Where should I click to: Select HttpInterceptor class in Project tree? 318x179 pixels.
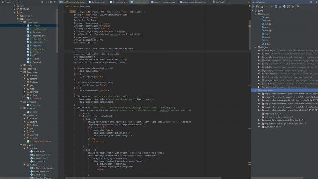39,35
